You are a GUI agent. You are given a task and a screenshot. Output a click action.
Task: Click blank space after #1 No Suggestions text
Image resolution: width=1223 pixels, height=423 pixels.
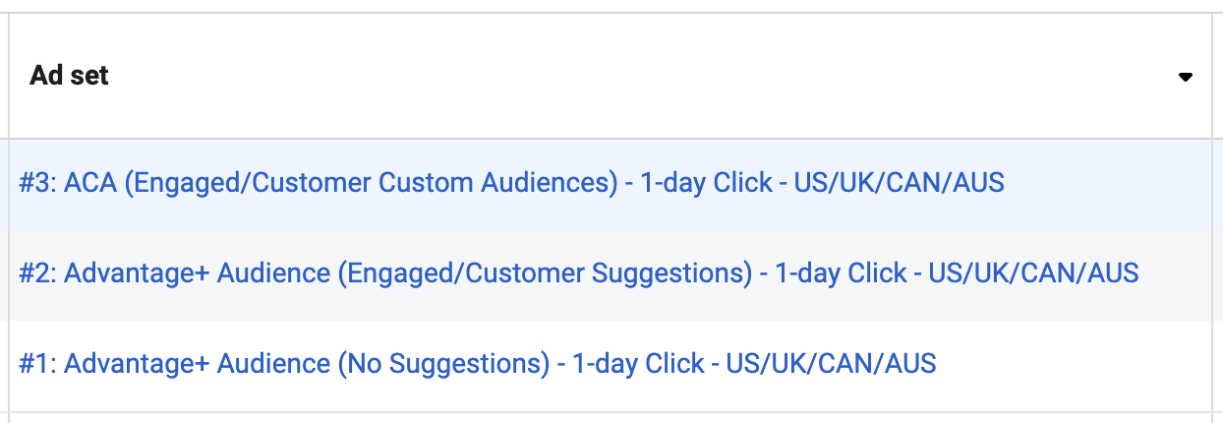point(1074,365)
